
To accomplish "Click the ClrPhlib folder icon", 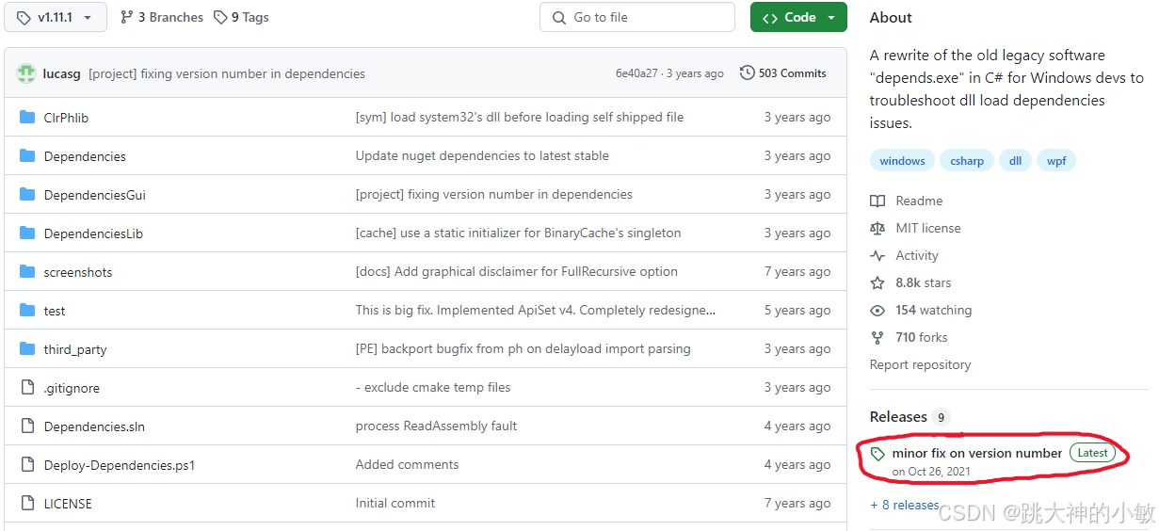I will pos(27,118).
